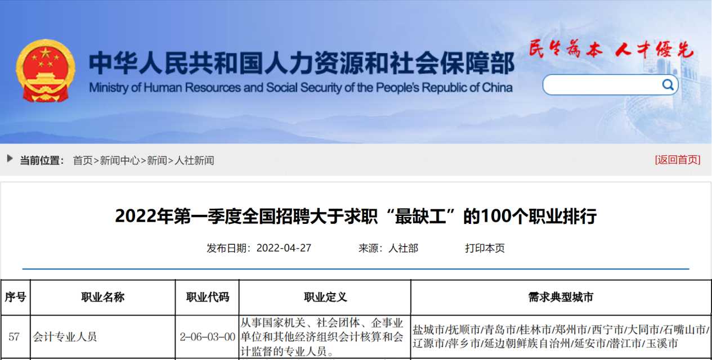712x360 pixels.
Task: Click 打印本页 to print the page
Action: click(x=485, y=248)
